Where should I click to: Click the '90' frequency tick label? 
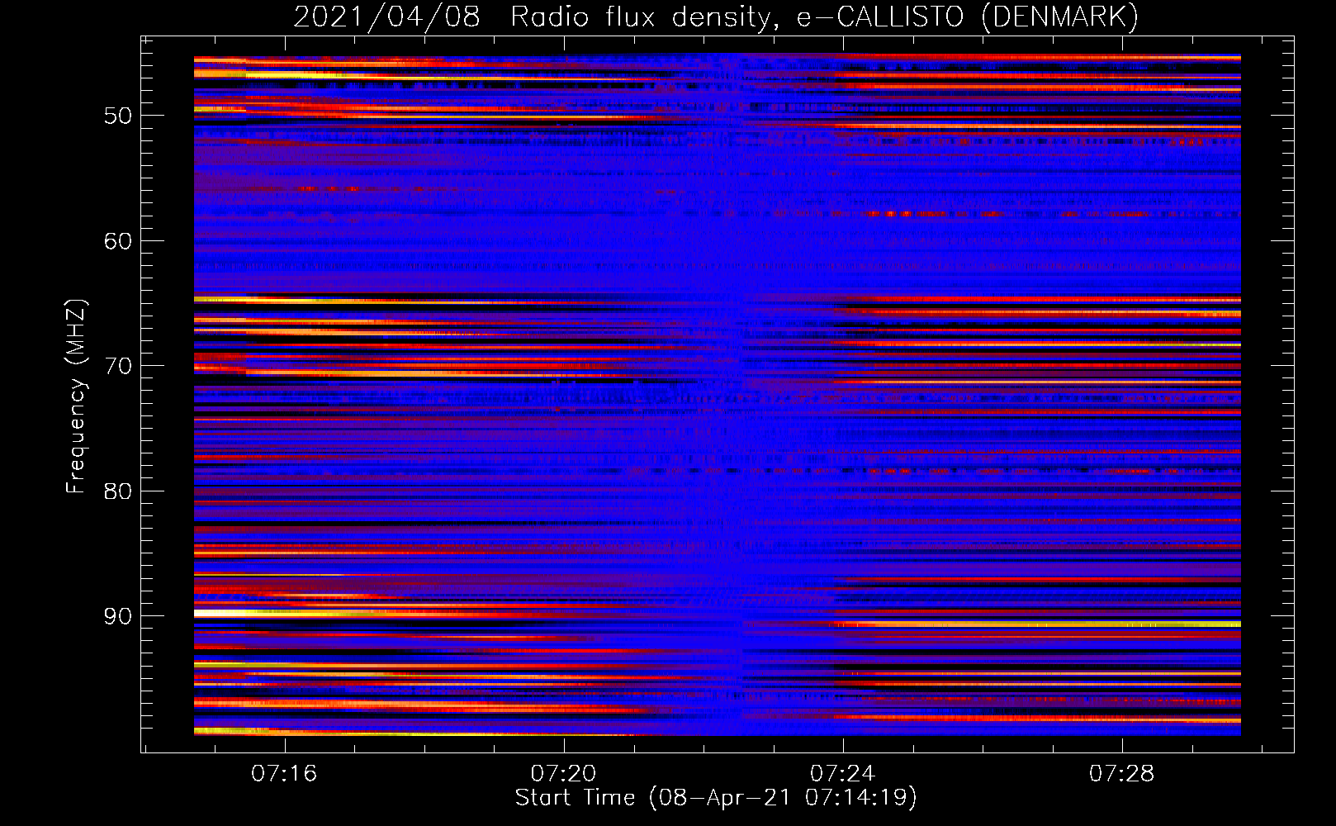point(118,616)
